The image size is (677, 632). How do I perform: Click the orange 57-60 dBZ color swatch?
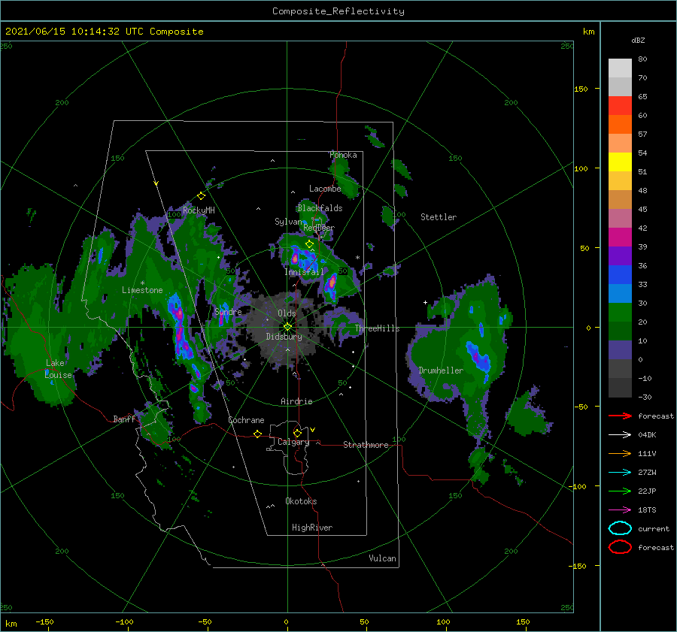(x=620, y=125)
